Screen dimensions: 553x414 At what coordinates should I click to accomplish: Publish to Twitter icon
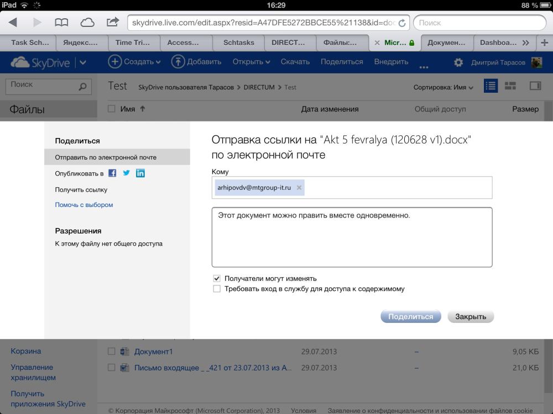point(126,173)
